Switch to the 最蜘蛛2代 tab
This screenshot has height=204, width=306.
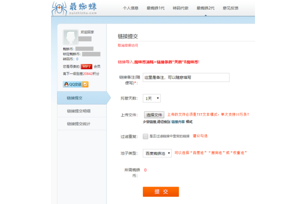[206, 9]
